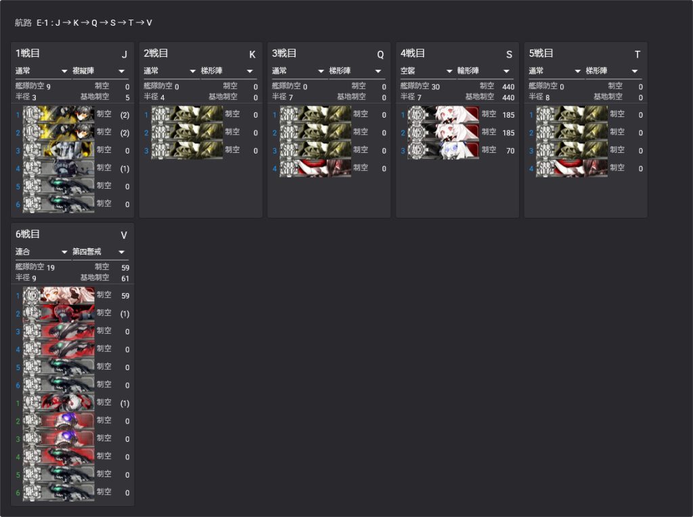Click the fourth enemy ship in 5戦目
This screenshot has height=517, width=693.
(x=571, y=168)
